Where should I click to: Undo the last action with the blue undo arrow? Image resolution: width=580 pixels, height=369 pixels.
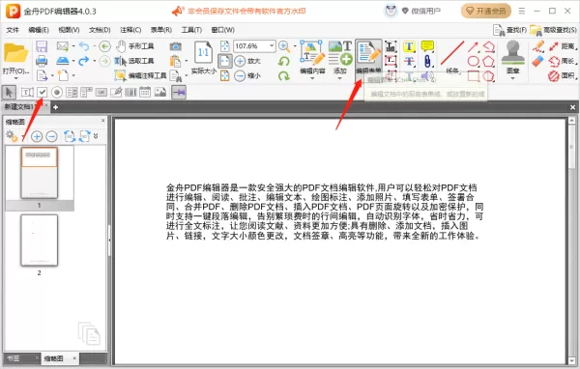[x=84, y=46]
